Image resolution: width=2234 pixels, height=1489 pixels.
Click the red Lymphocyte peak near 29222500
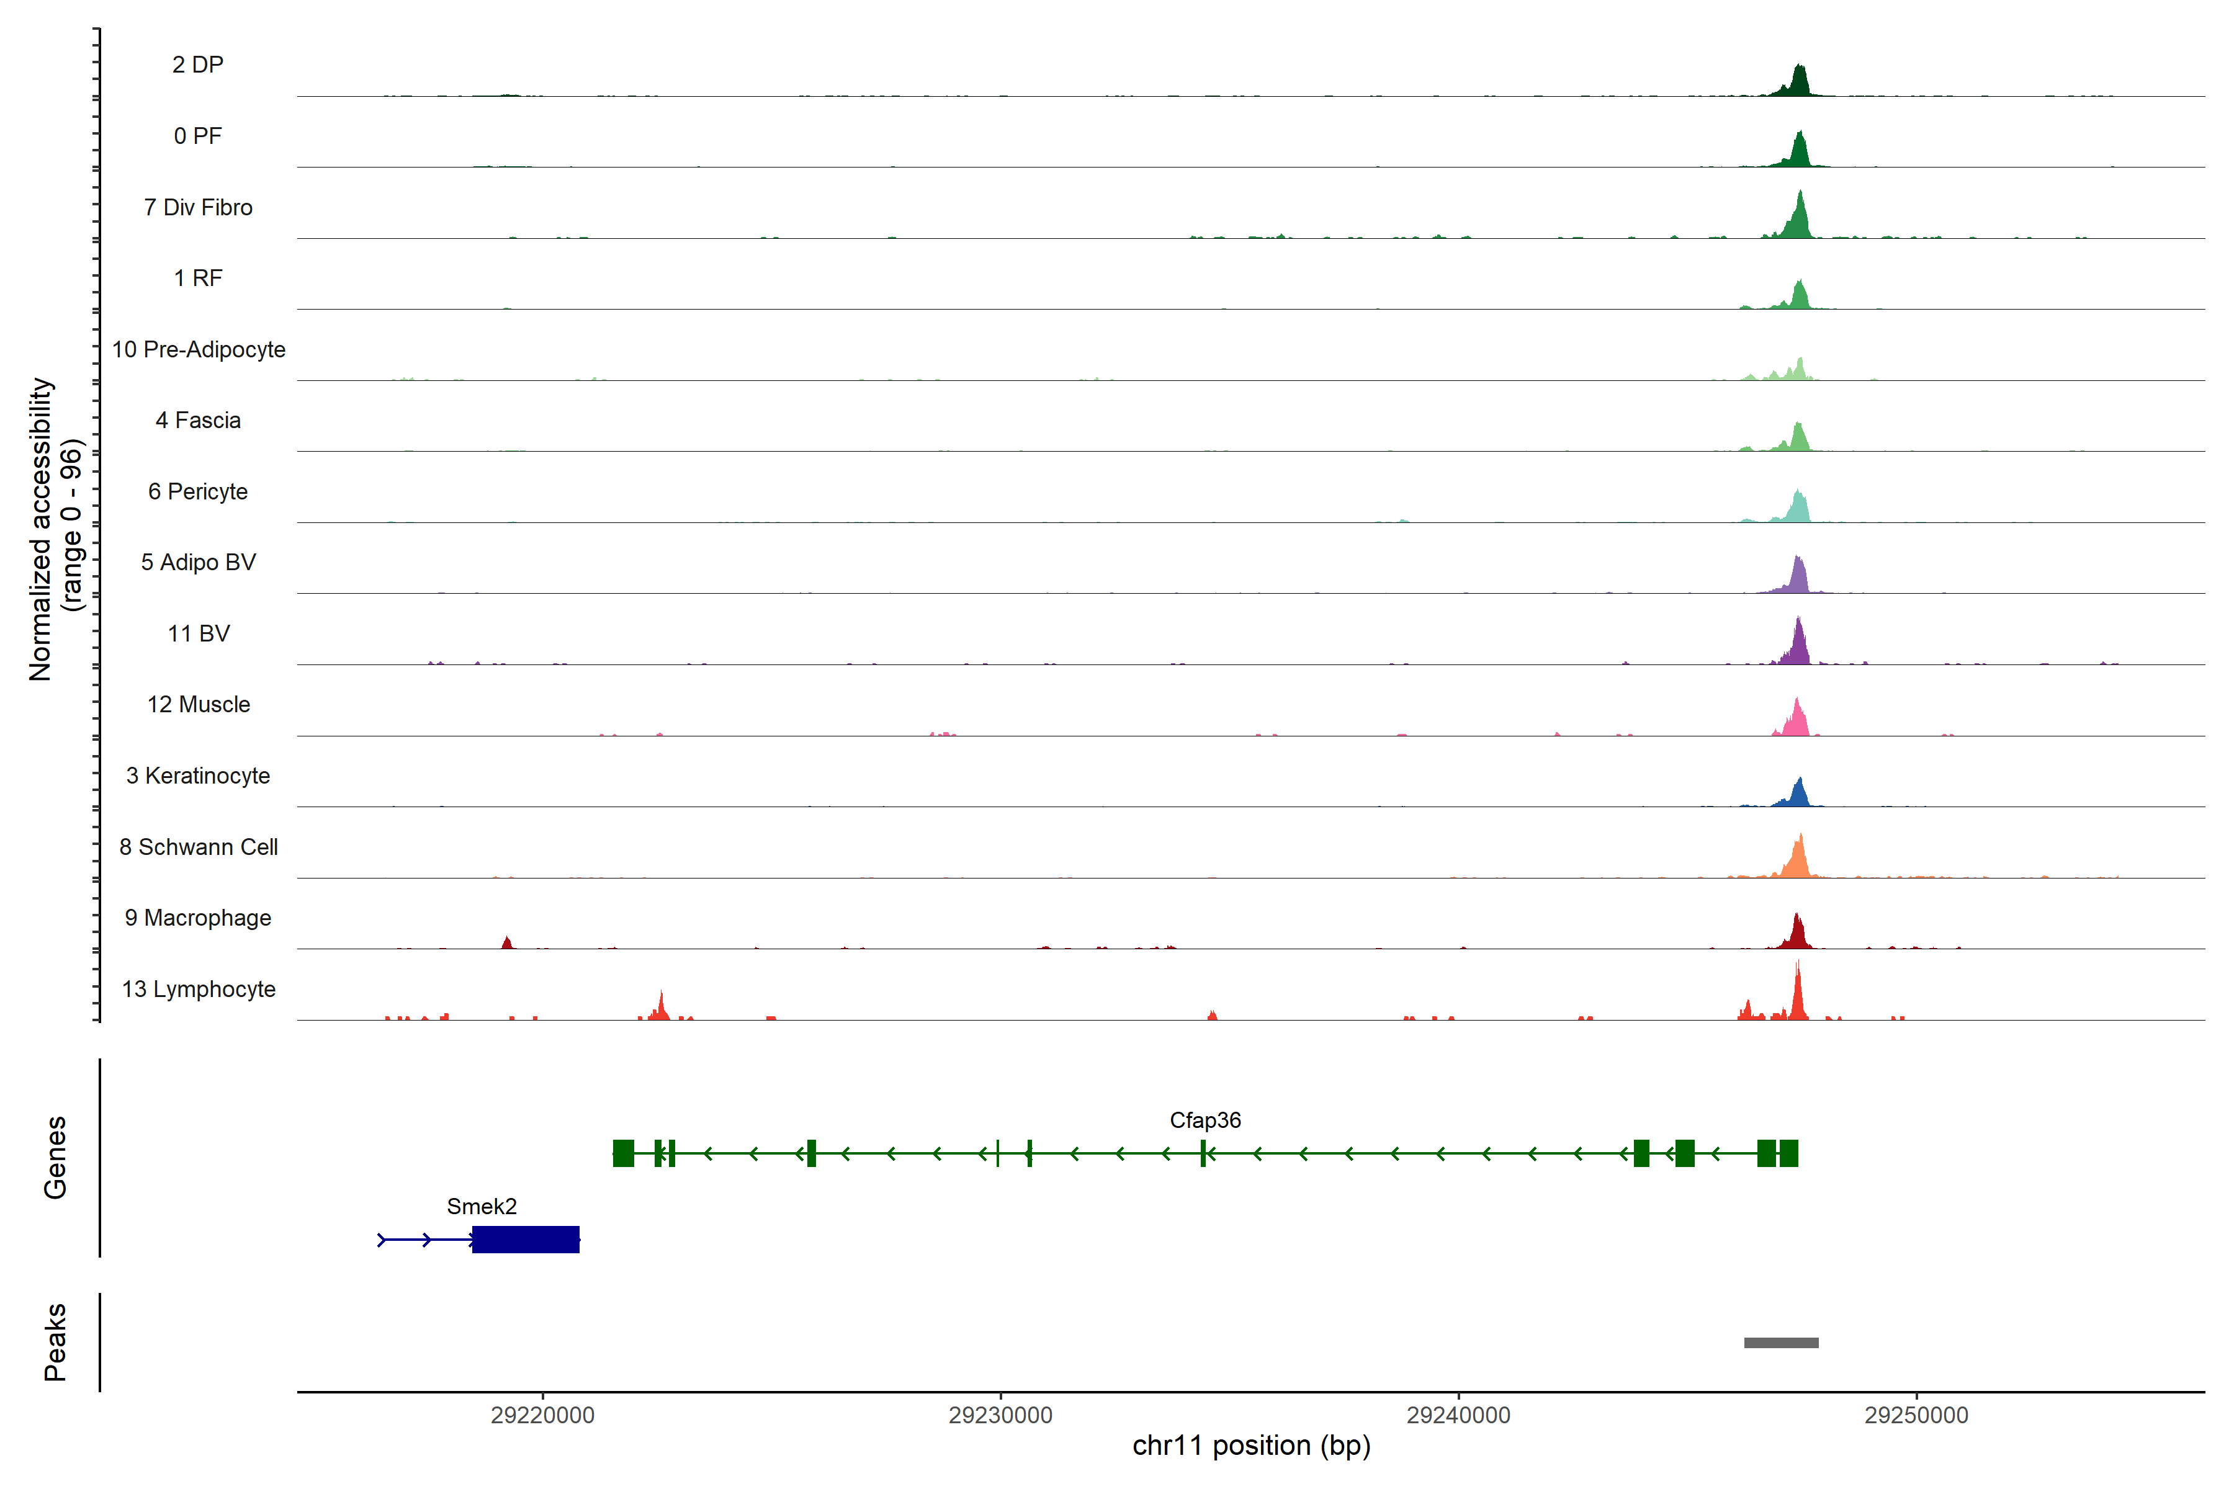(x=661, y=1009)
